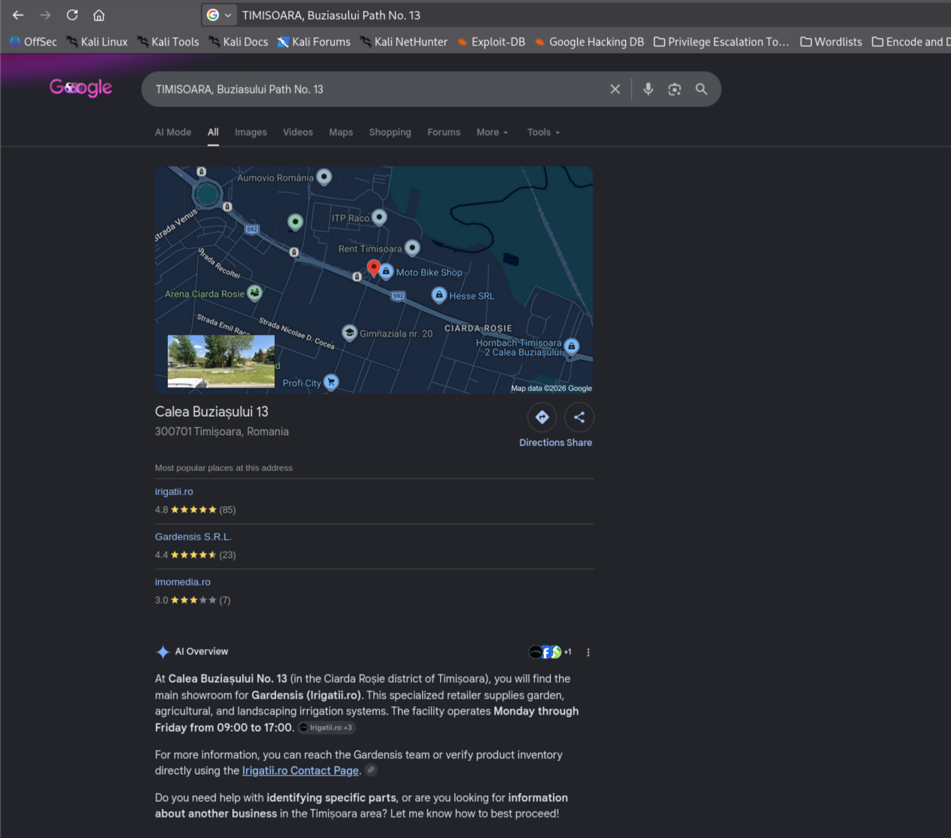Expand the Tools dropdown
The image size is (951, 838).
(543, 132)
